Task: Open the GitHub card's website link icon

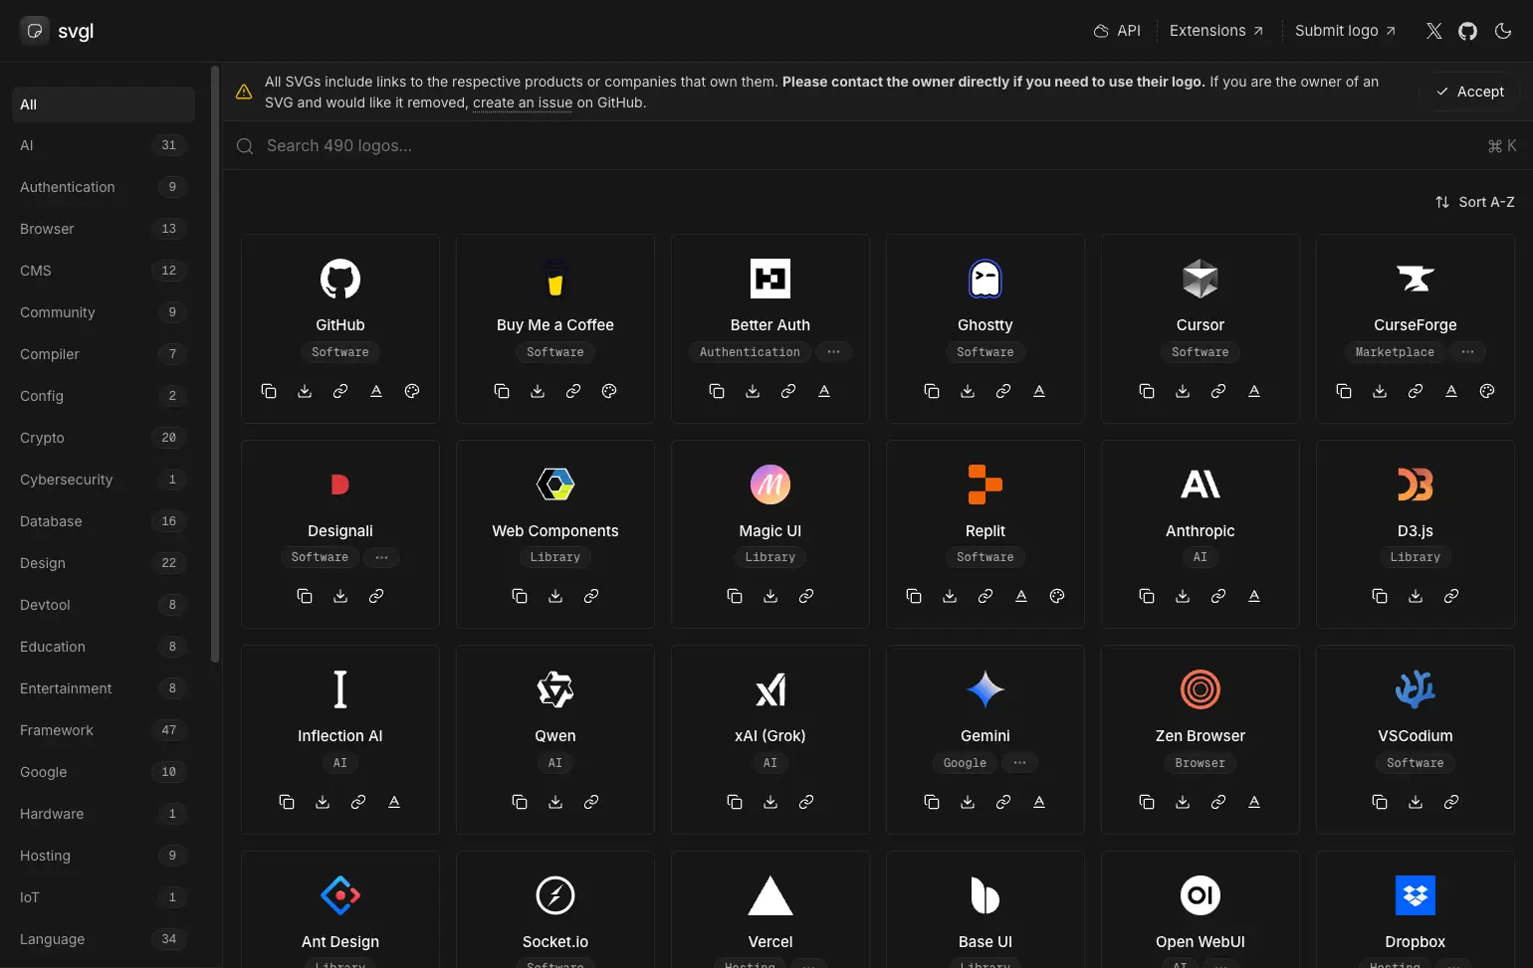Action: [340, 391]
